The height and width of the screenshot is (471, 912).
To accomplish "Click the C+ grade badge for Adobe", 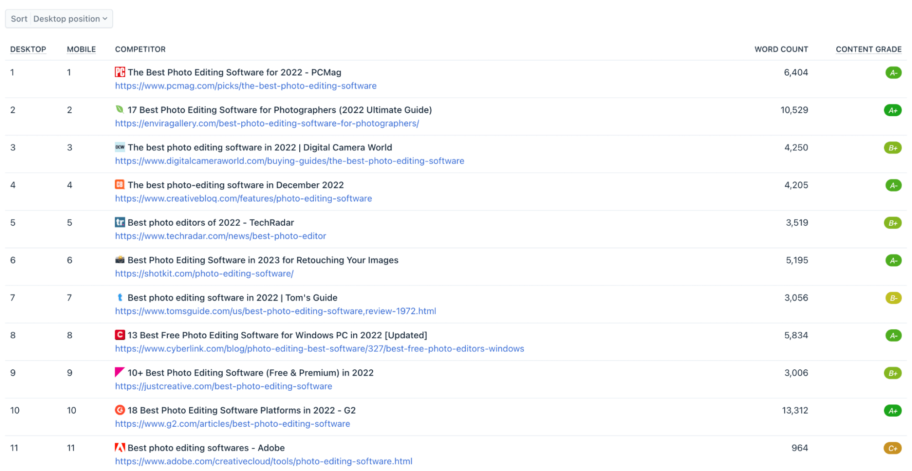I will click(x=893, y=448).
